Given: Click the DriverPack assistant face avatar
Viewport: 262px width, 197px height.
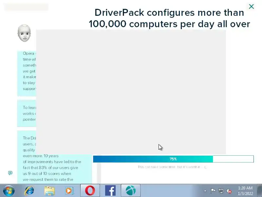Looking at the screenshot, I should (24, 33).
